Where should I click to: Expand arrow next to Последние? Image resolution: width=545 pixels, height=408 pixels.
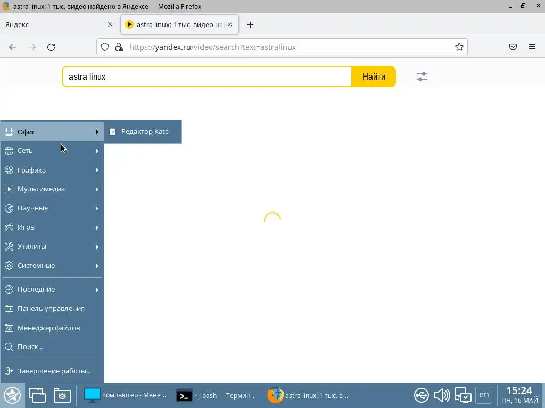tap(97, 290)
